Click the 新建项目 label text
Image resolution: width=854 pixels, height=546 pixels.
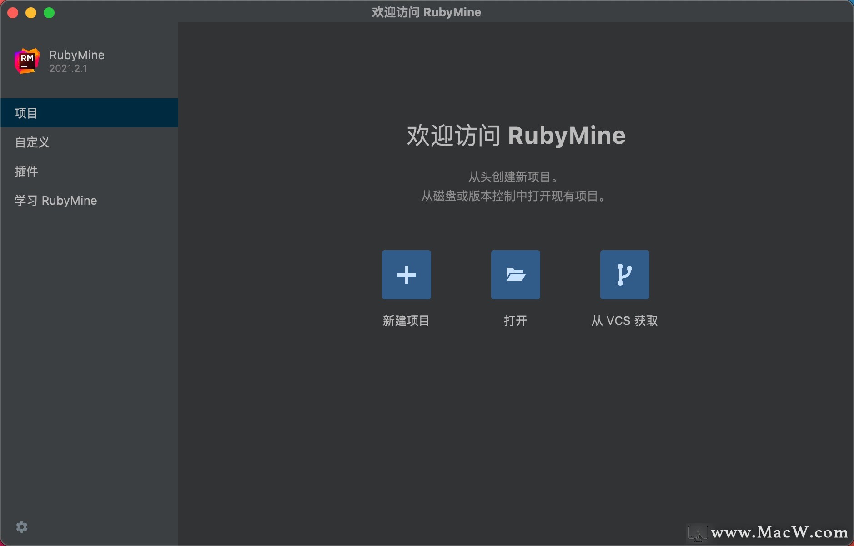406,321
